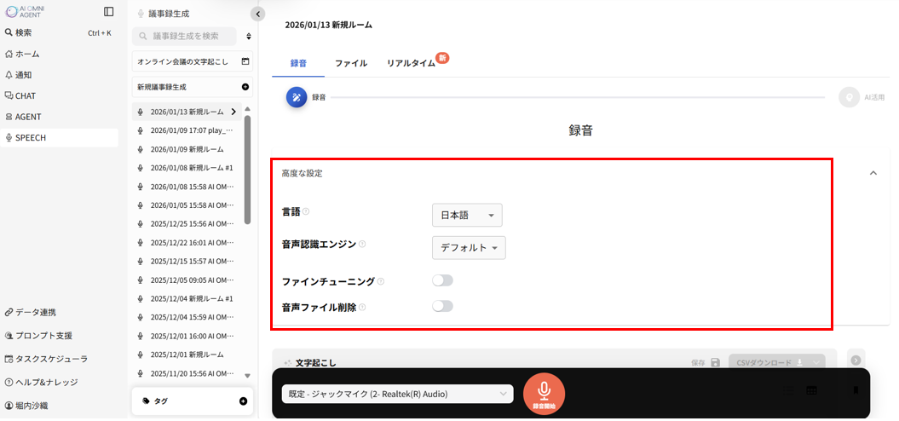Image resolution: width=899 pixels, height=421 pixels.
Task: Open 2026/01/09 17:07 play_ entry
Action: (187, 130)
